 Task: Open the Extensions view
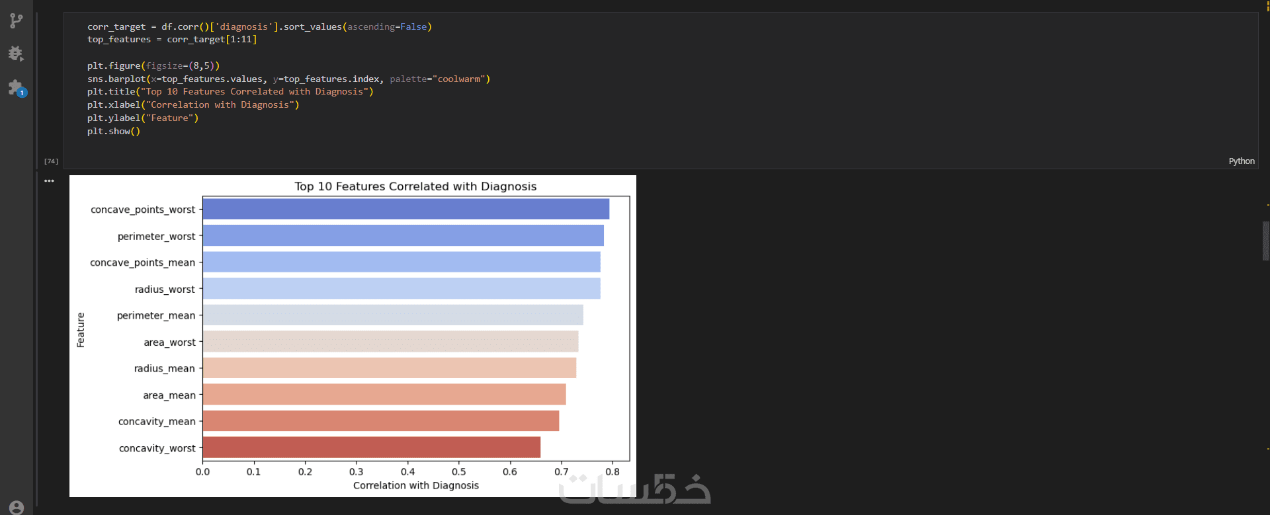click(17, 87)
